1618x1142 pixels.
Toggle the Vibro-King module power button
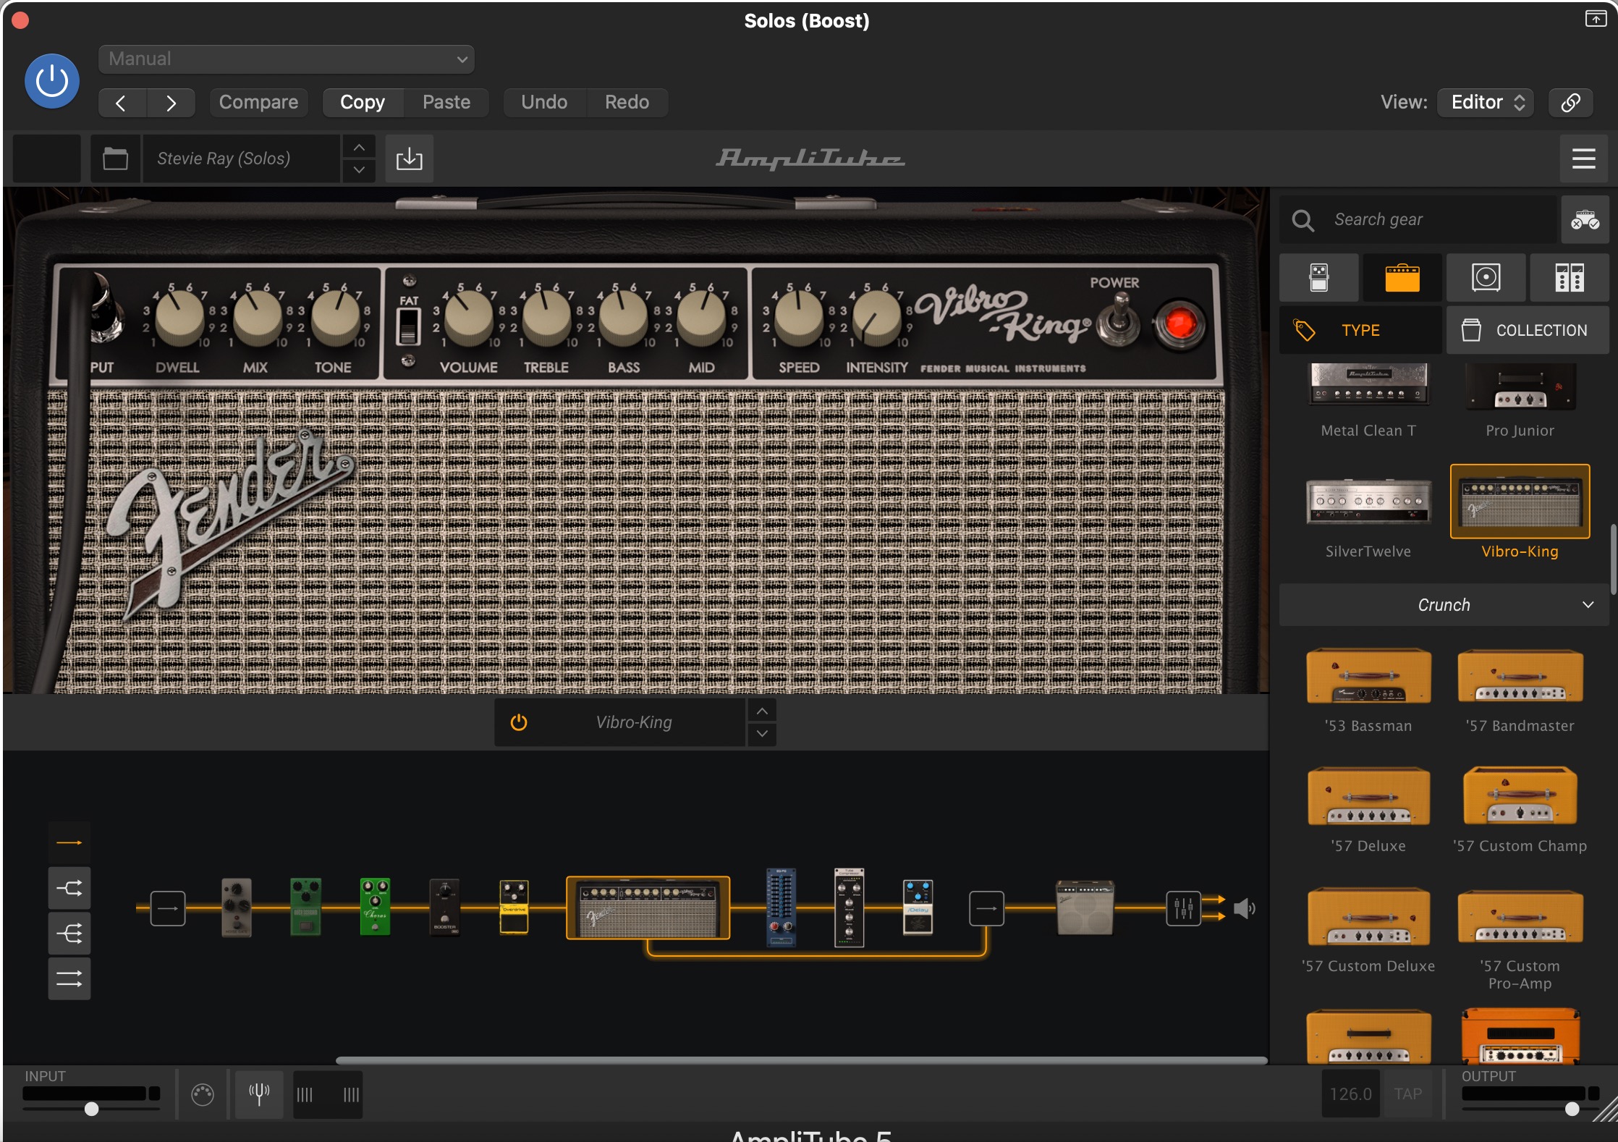click(519, 722)
